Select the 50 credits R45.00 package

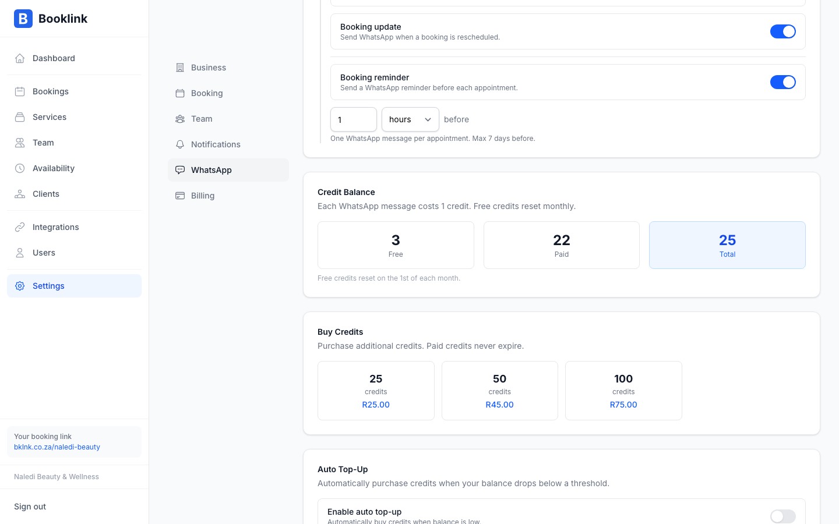point(499,391)
